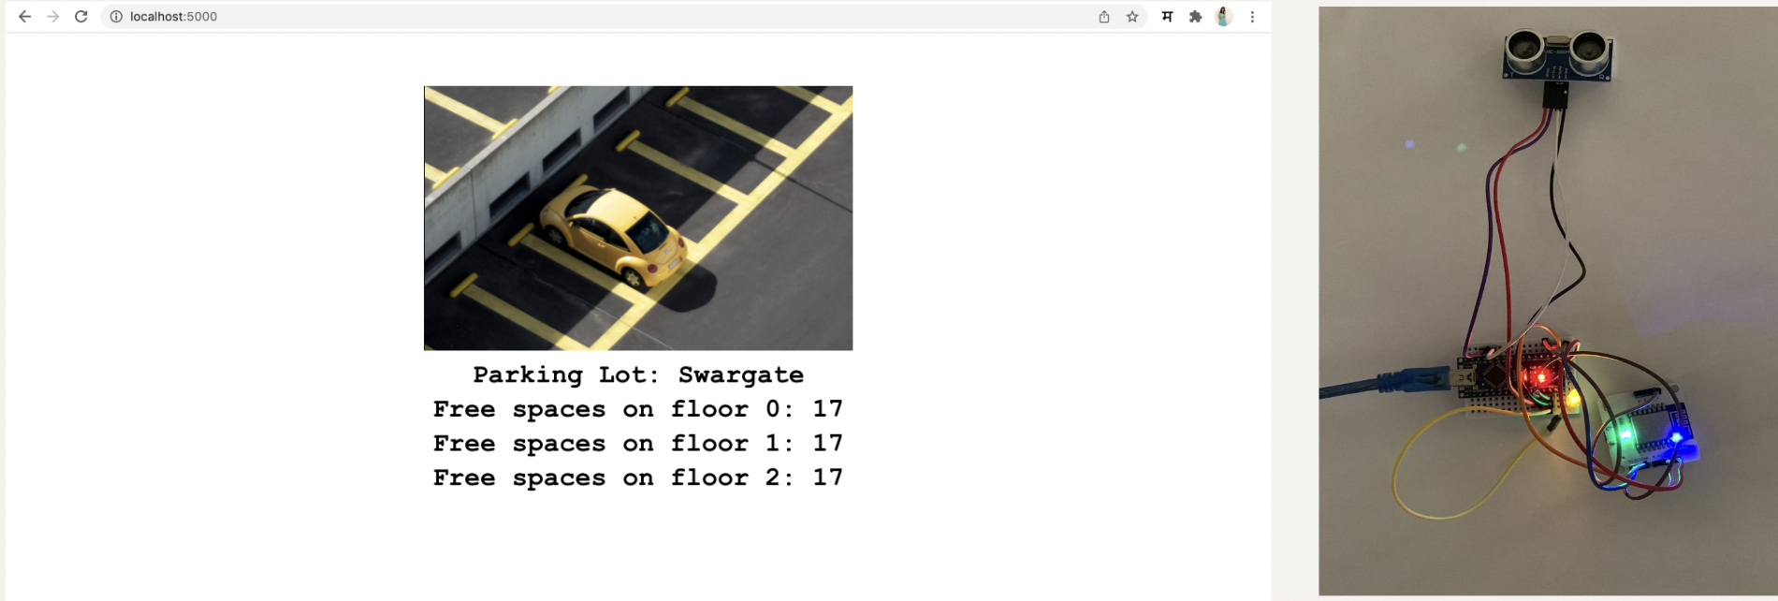Click the browser forward arrow

pyautogui.click(x=53, y=17)
